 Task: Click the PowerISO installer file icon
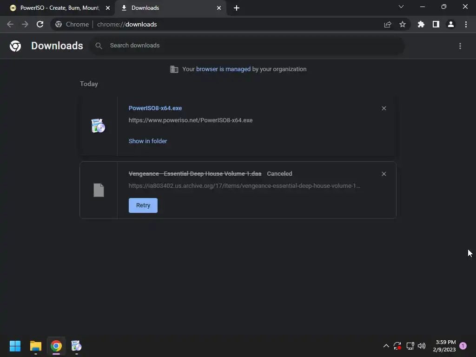(x=98, y=126)
